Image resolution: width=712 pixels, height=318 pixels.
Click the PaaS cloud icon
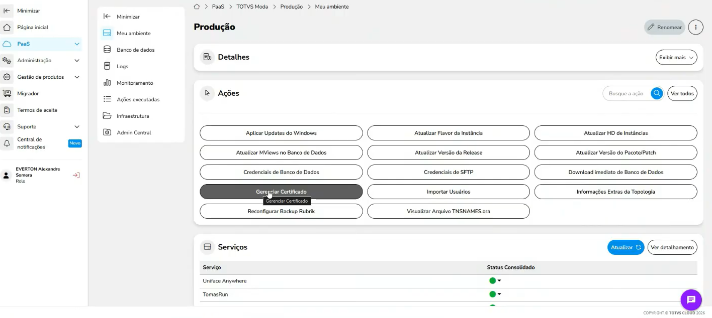(7, 44)
